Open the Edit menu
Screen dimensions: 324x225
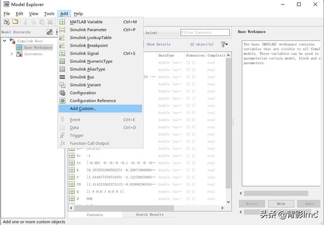point(19,14)
